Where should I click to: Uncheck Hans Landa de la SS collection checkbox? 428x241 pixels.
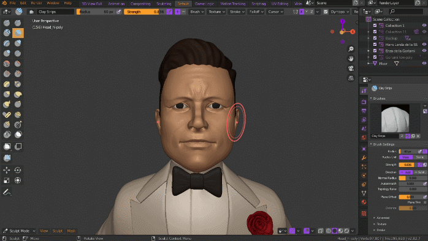[x=375, y=45]
